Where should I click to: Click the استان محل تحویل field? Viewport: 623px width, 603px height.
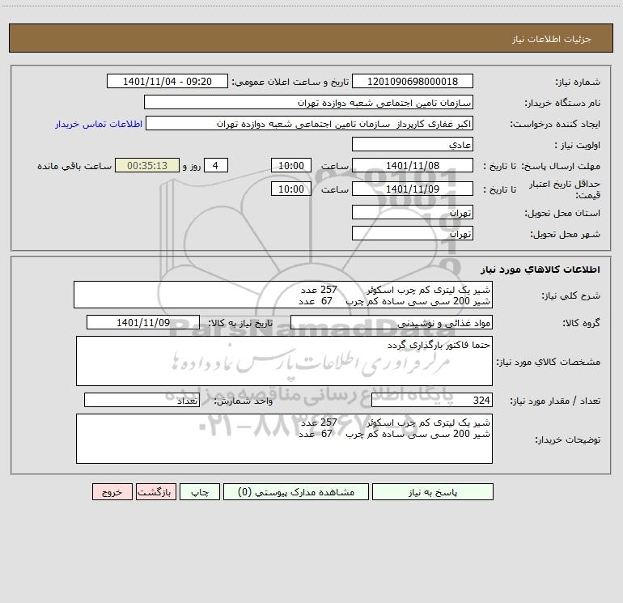point(413,212)
